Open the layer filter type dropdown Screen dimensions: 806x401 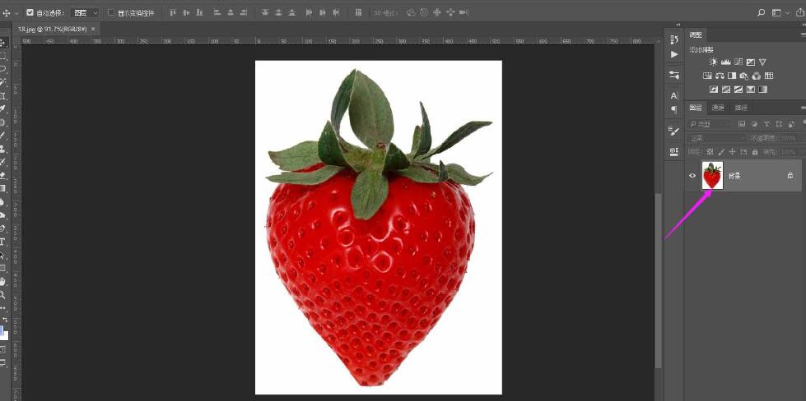(710, 124)
